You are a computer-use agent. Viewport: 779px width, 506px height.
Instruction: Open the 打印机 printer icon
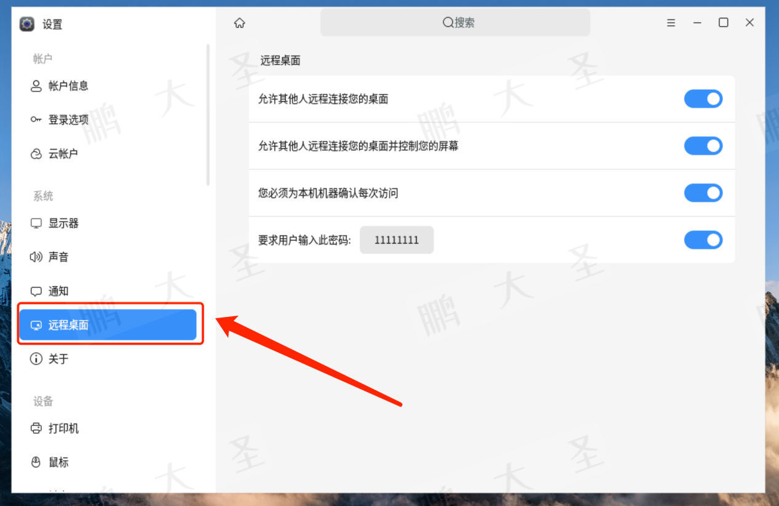pos(36,428)
